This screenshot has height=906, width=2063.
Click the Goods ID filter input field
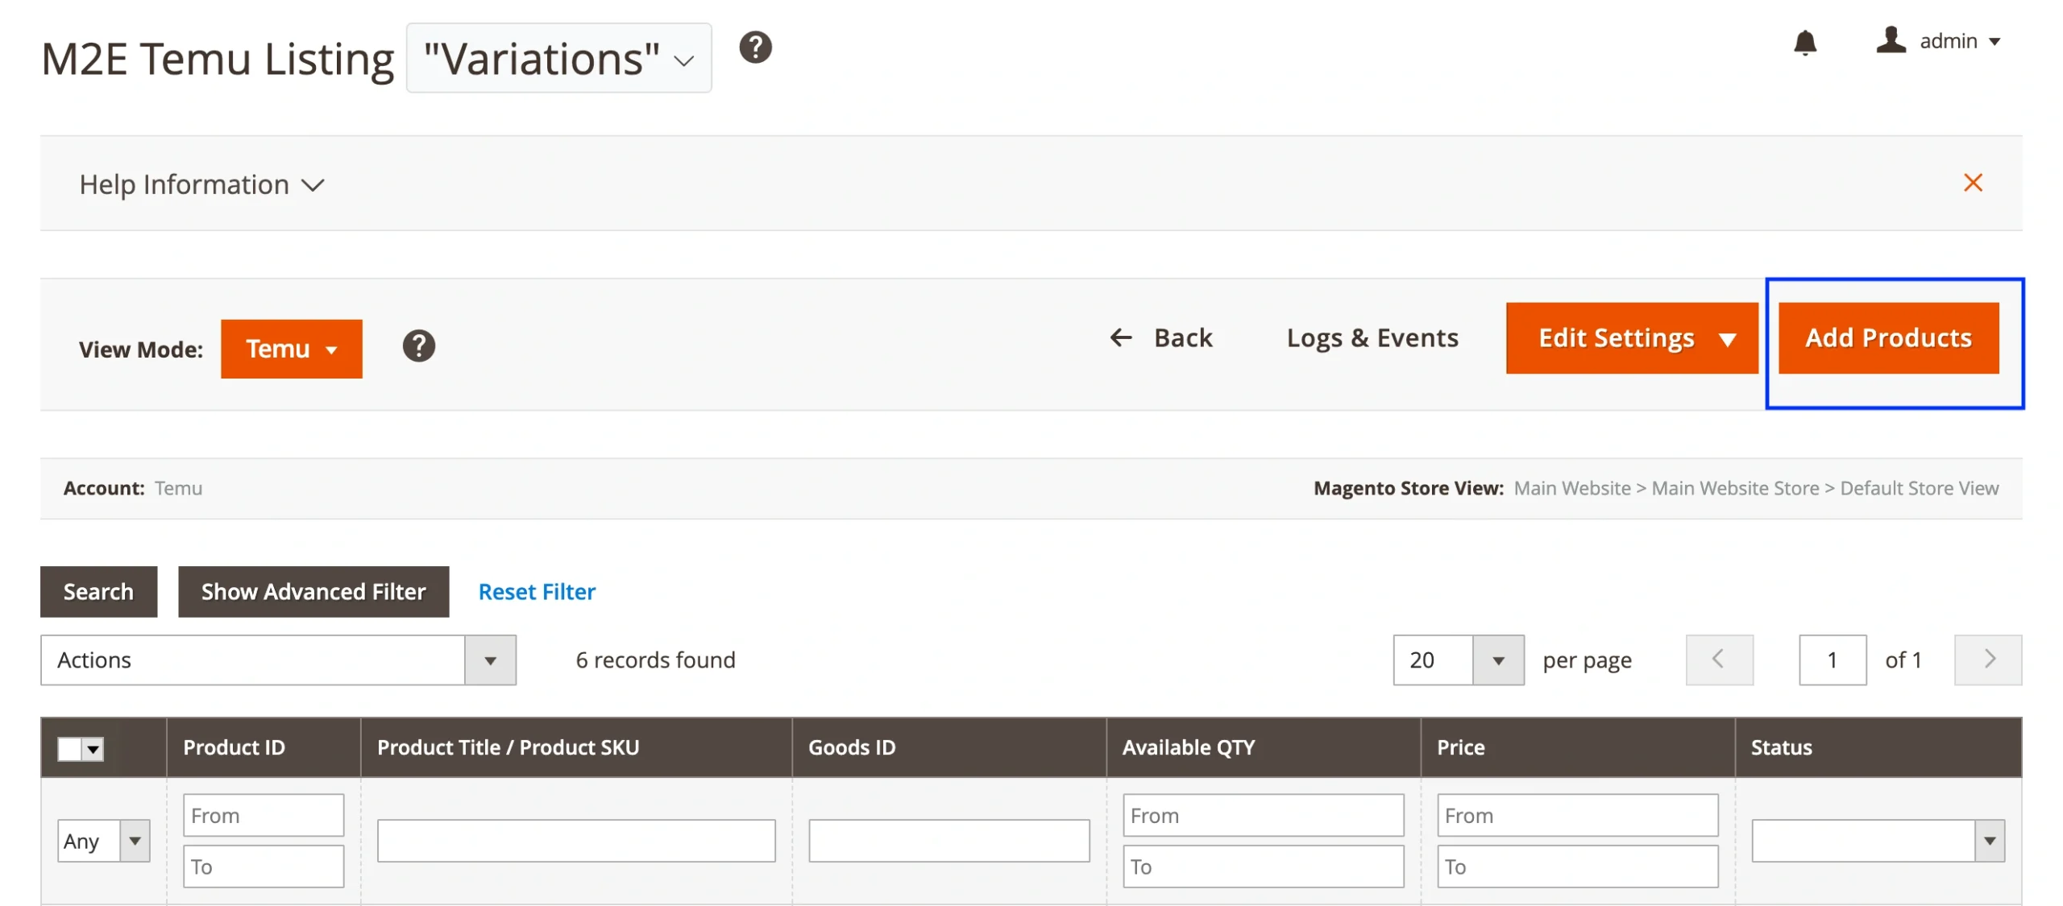pos(948,840)
